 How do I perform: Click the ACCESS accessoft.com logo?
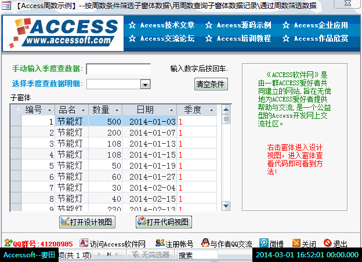pyautogui.click(x=63, y=33)
